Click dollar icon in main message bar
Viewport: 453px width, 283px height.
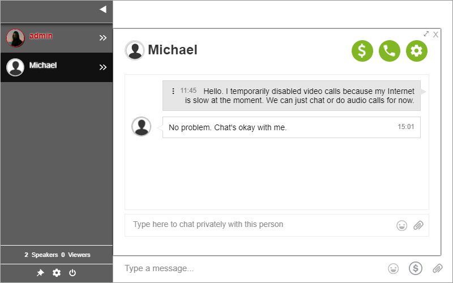[416, 268]
